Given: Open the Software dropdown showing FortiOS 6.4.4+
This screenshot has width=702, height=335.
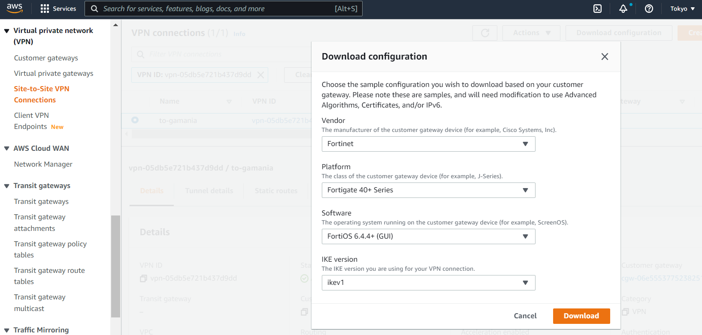Looking at the screenshot, I should [428, 236].
